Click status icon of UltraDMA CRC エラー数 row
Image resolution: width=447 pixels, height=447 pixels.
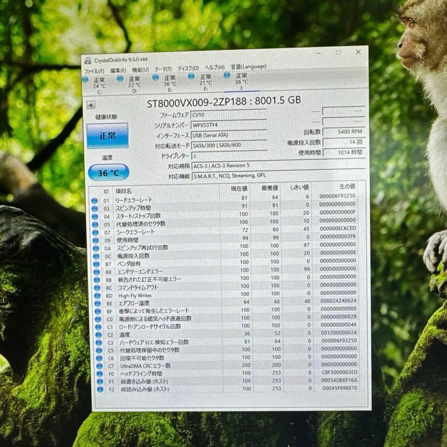pyautogui.click(x=99, y=366)
